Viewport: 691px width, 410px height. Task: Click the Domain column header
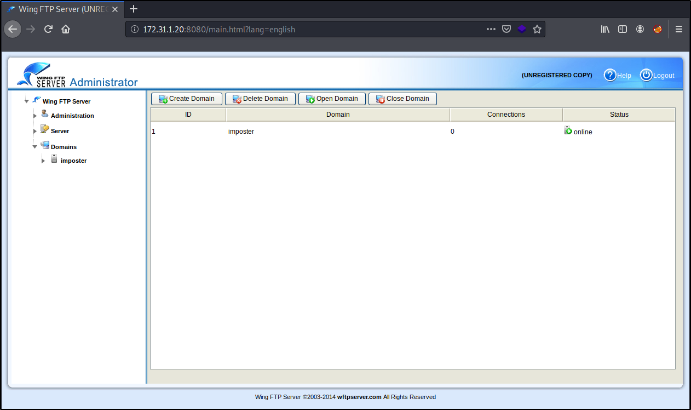(338, 115)
